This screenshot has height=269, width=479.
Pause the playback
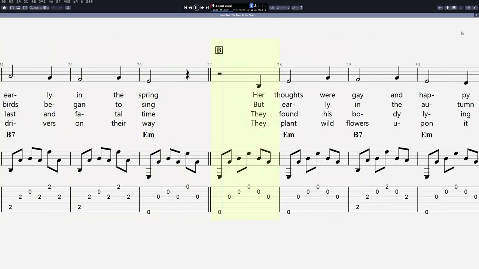(x=196, y=7)
